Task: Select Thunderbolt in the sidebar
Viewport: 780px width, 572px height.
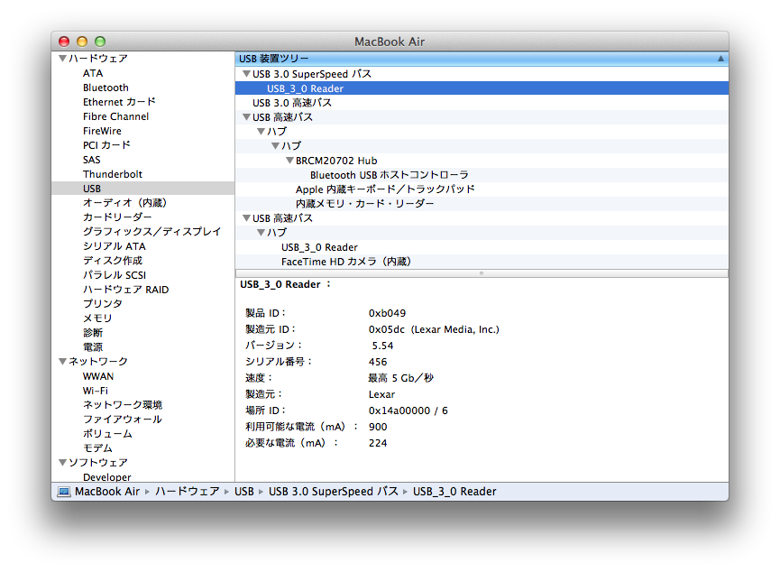Action: [113, 174]
